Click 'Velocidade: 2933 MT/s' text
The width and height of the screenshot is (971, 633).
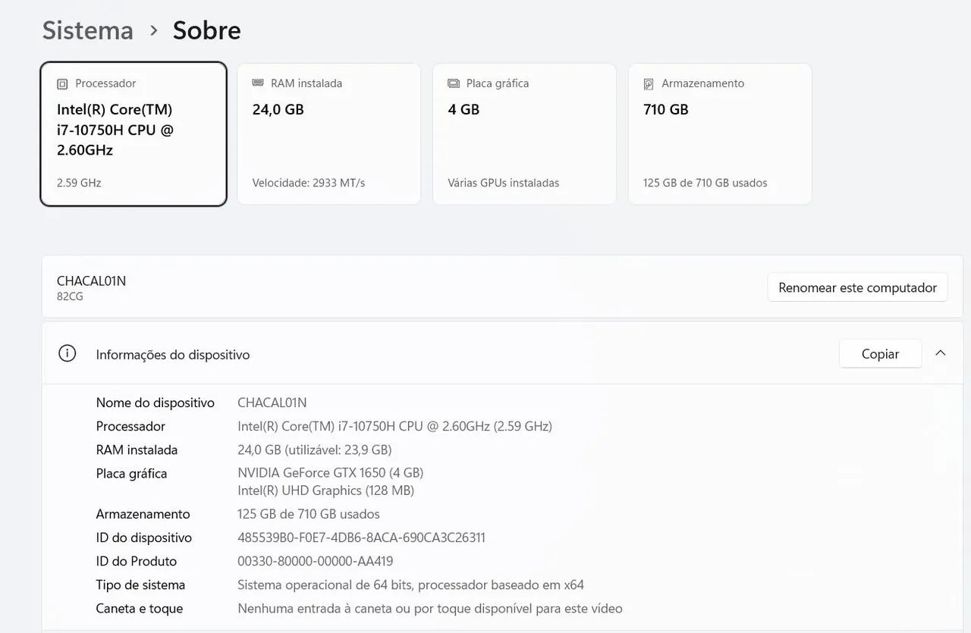[x=309, y=183]
